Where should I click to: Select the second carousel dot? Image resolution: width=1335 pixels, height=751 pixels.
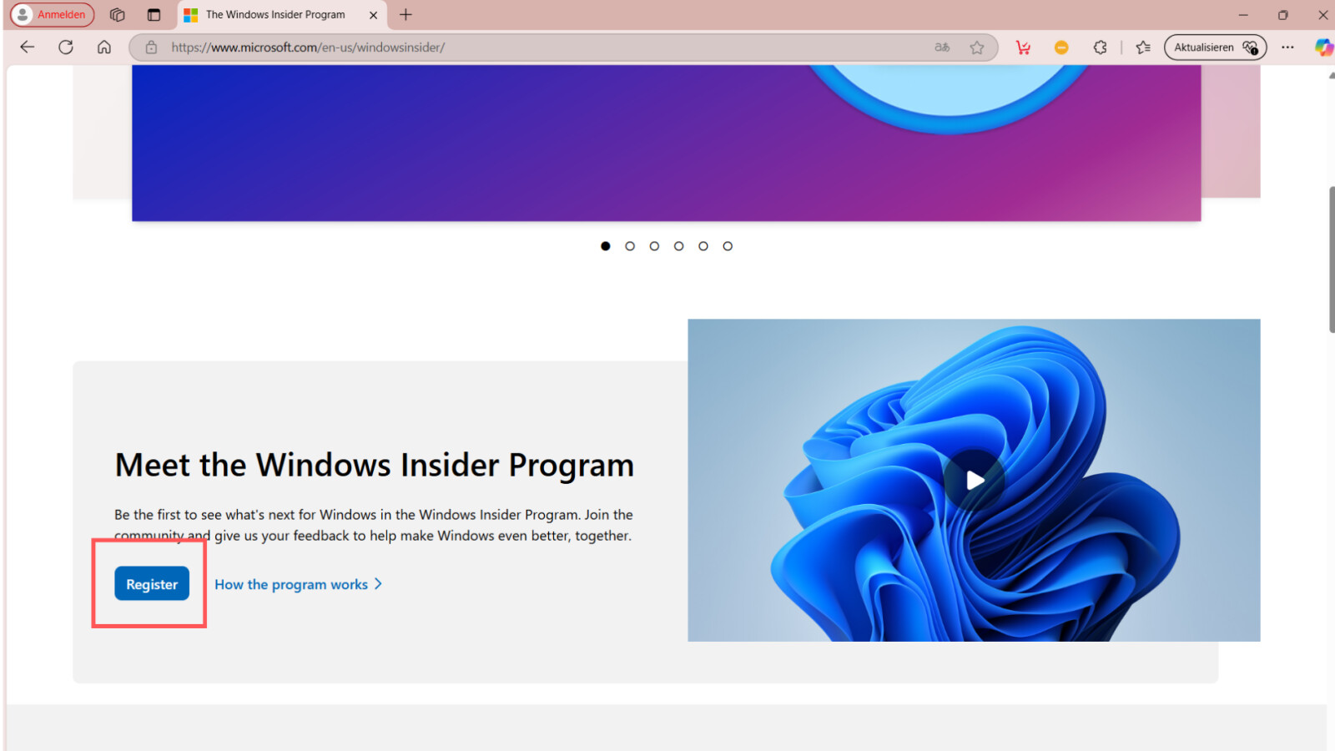(x=630, y=246)
